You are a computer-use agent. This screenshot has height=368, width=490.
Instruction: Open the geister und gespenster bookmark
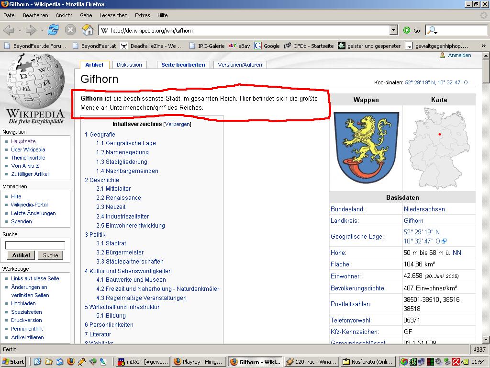[x=369, y=46]
